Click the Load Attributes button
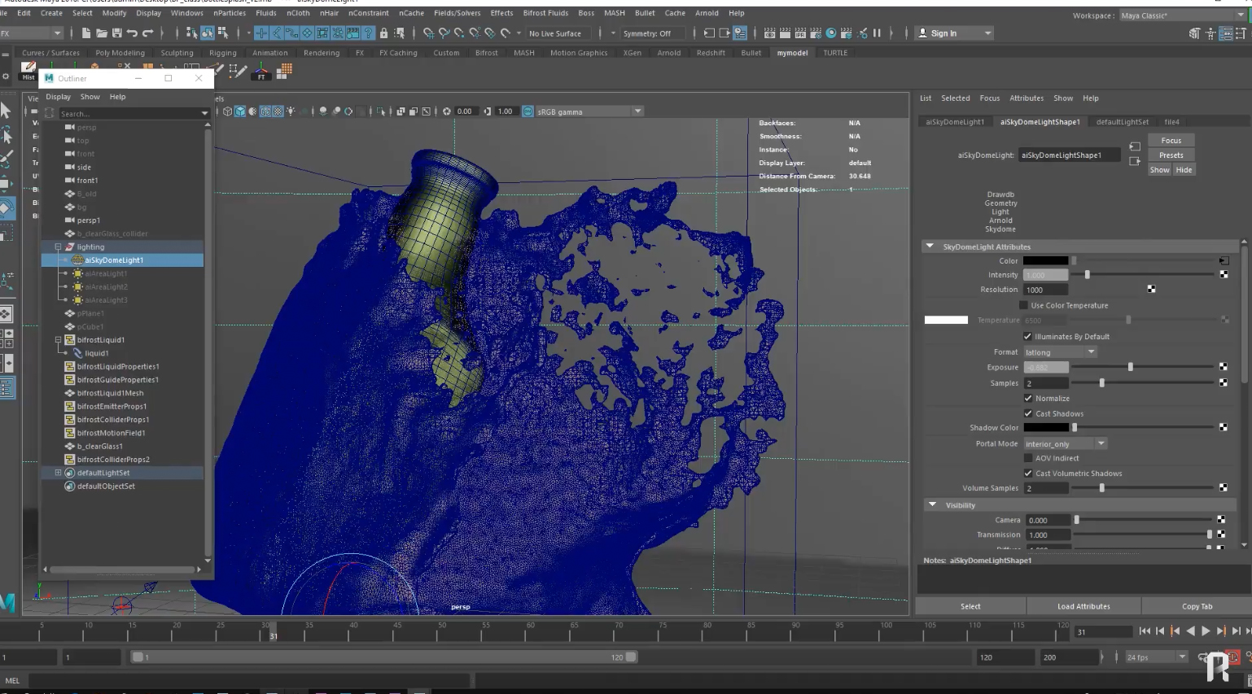This screenshot has width=1252, height=694. 1083,606
